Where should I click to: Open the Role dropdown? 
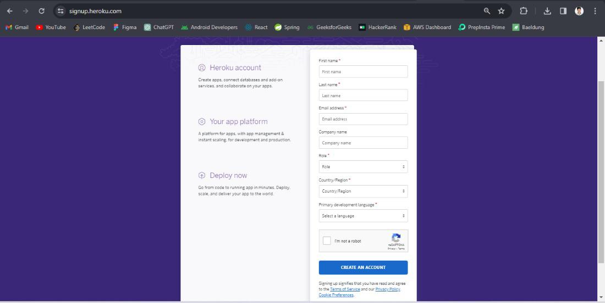click(x=363, y=167)
